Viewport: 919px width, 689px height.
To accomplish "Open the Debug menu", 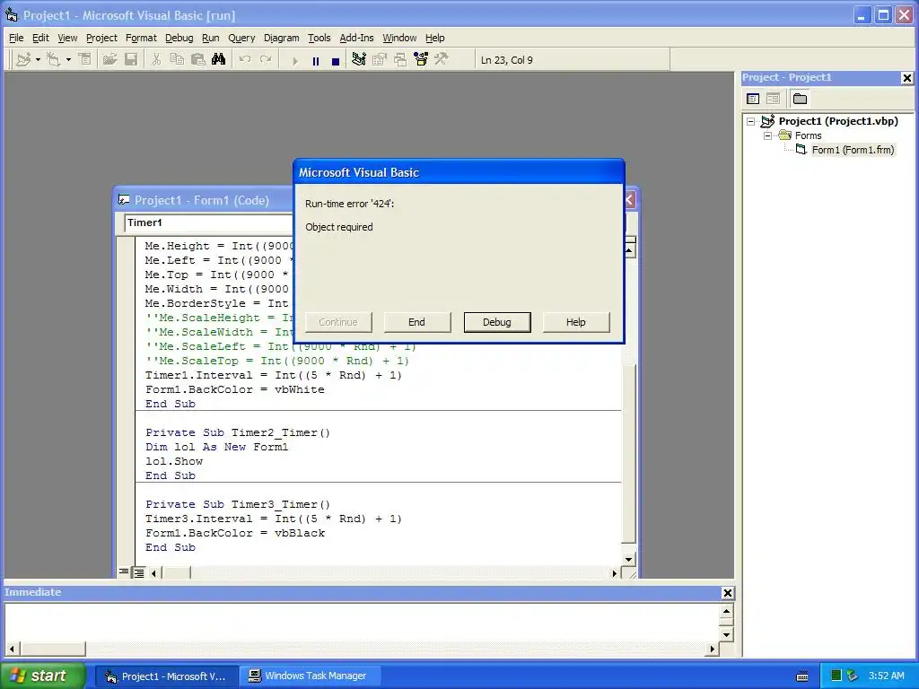I will tap(179, 38).
